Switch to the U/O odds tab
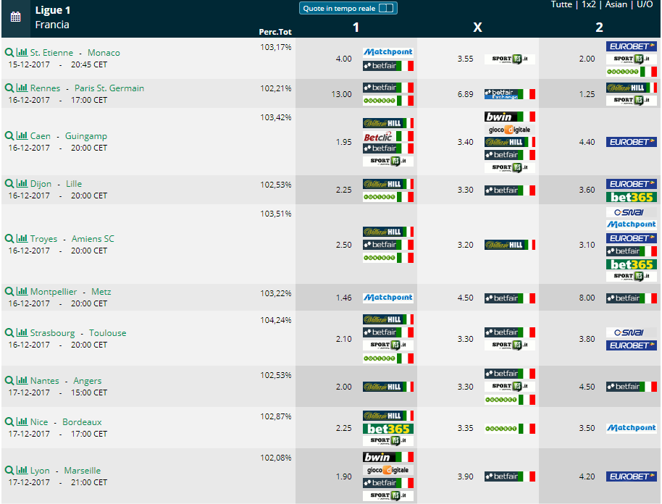 point(645,4)
